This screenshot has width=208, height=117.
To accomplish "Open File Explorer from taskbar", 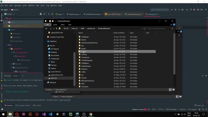I will click(10, 114).
